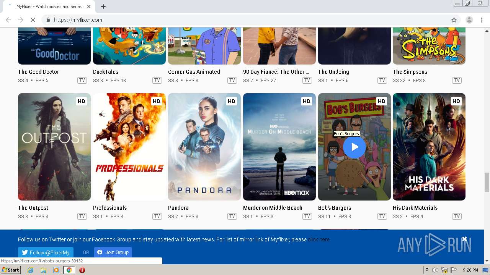Open The Undoing poster thumbnail

[x=354, y=46]
